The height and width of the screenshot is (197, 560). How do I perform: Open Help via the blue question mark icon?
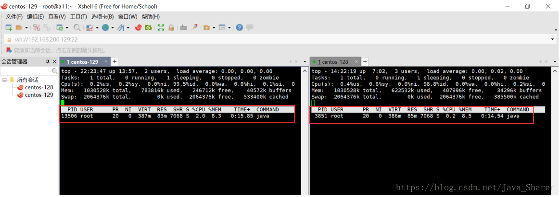pyautogui.click(x=239, y=27)
